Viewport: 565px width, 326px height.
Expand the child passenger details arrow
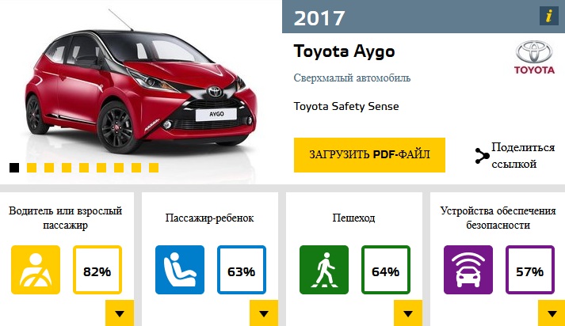pos(264,313)
